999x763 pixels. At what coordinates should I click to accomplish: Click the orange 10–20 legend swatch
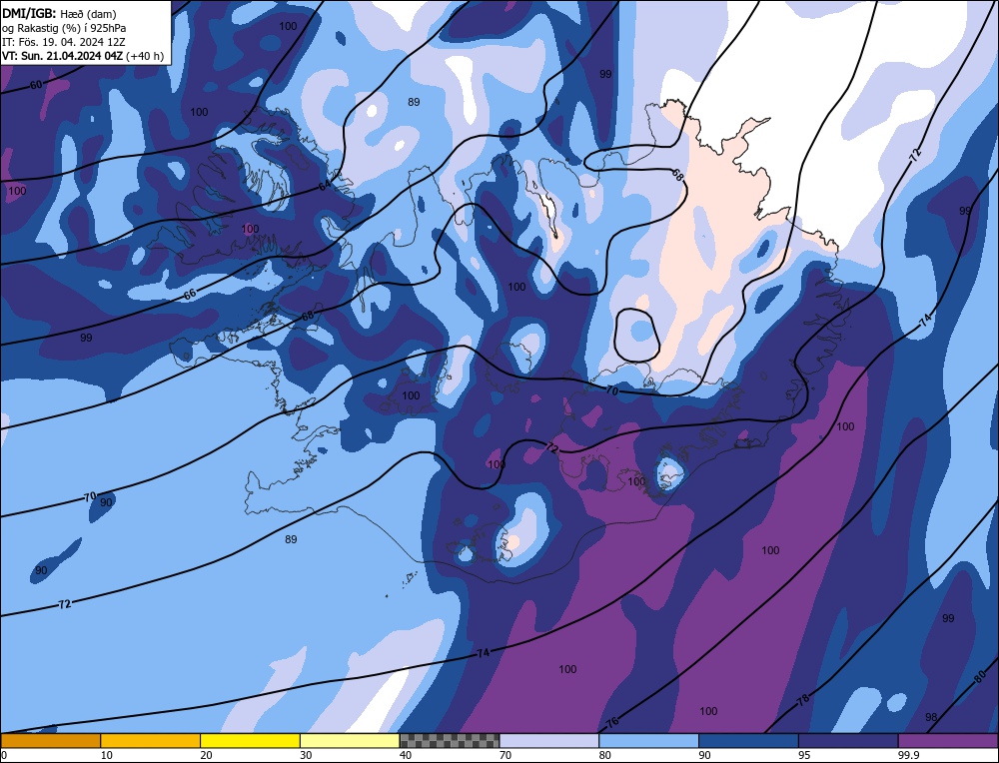coord(151,740)
